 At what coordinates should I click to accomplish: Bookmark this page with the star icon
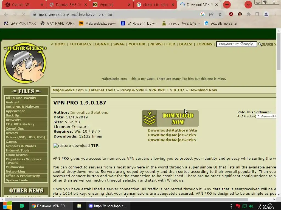pos(220,14)
